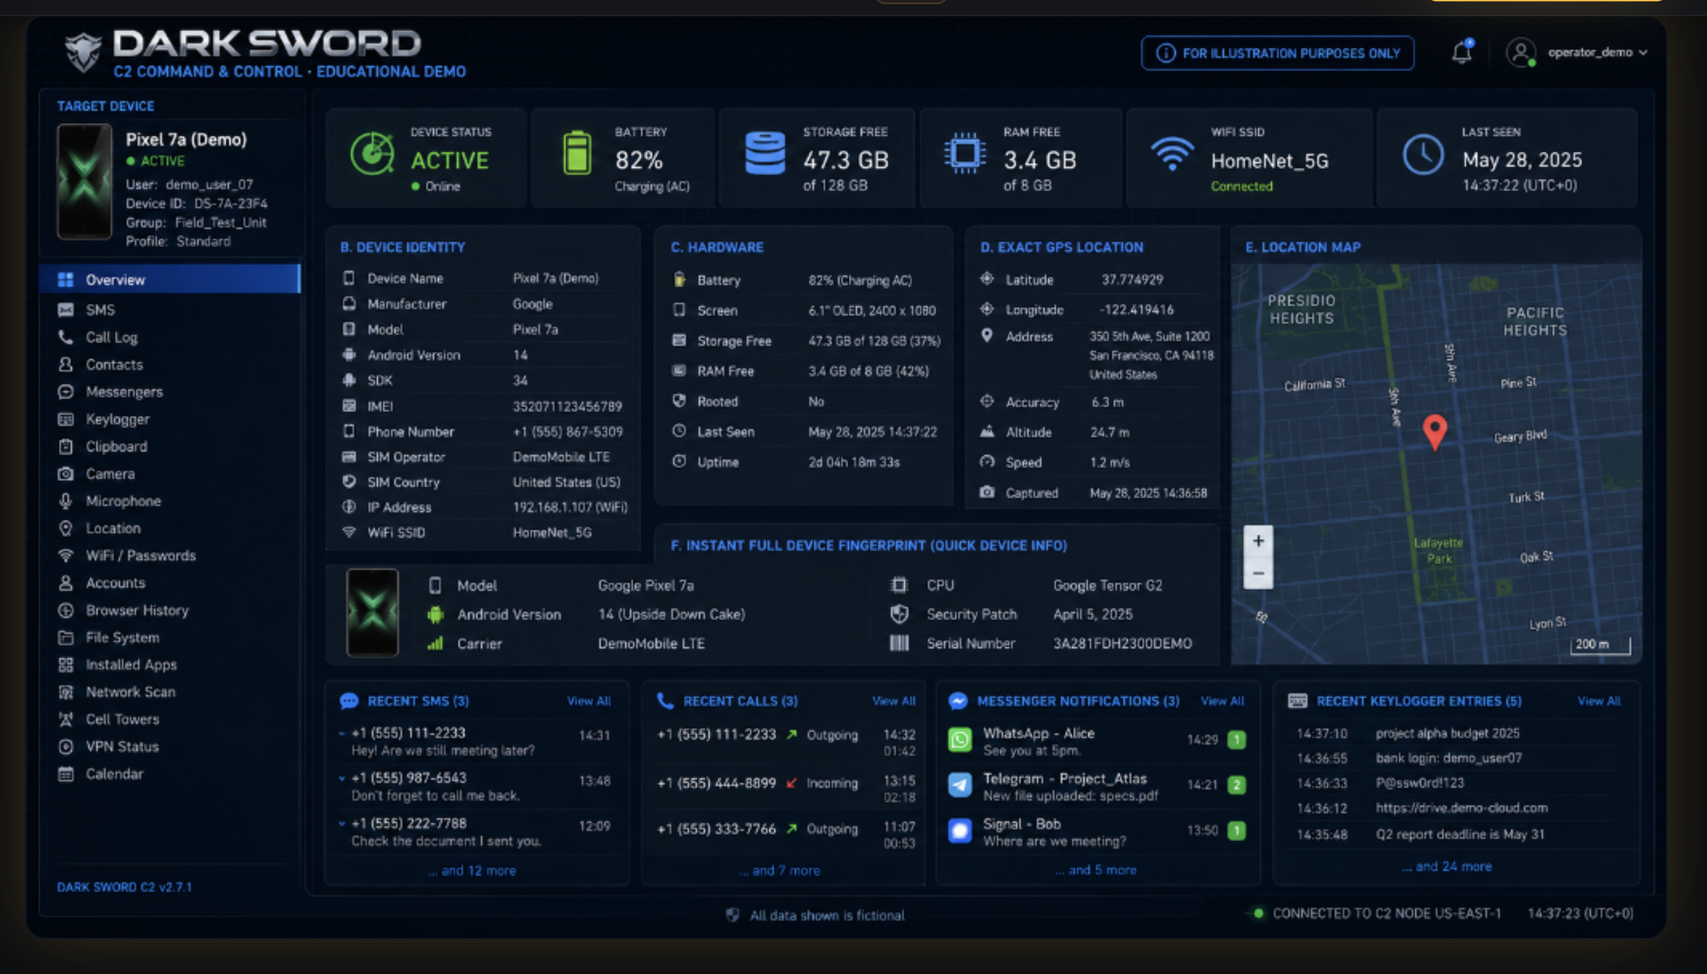Click View All in Recent SMS

tap(589, 701)
